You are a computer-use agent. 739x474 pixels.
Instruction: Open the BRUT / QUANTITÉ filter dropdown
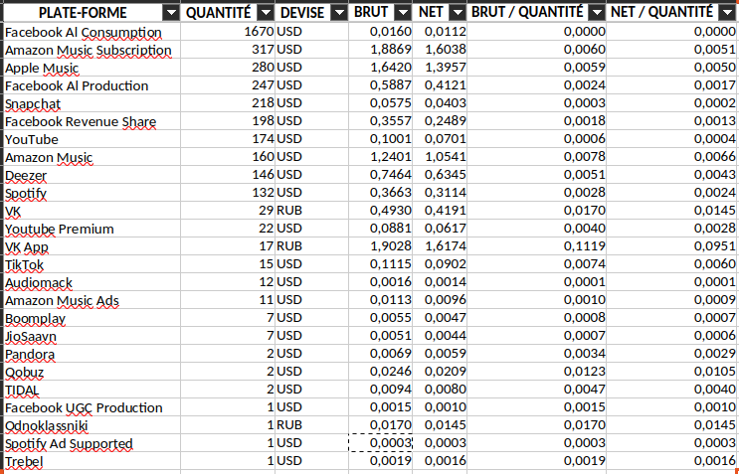[597, 13]
